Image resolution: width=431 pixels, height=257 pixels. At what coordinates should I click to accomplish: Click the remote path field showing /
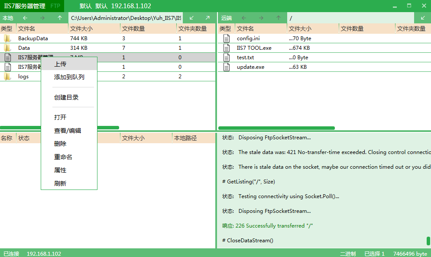(351, 18)
